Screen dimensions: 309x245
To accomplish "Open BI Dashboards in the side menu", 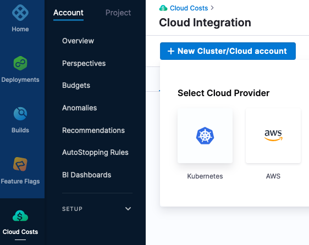I will (x=86, y=175).
